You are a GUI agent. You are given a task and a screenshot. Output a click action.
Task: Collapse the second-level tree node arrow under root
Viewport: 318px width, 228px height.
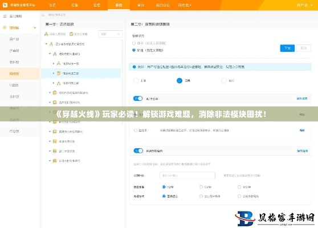point(50,54)
